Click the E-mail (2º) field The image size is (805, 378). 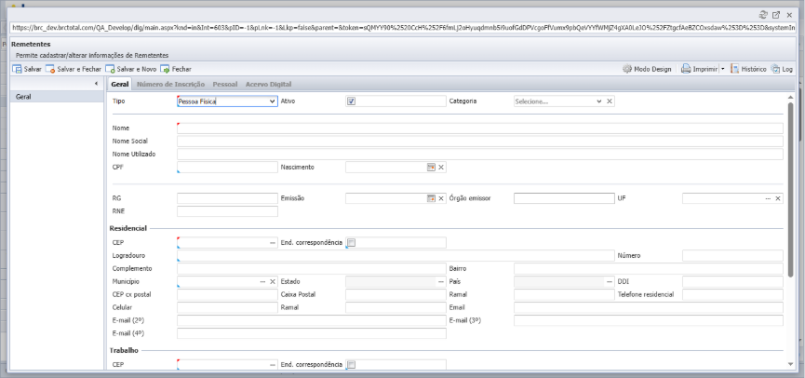coord(312,320)
